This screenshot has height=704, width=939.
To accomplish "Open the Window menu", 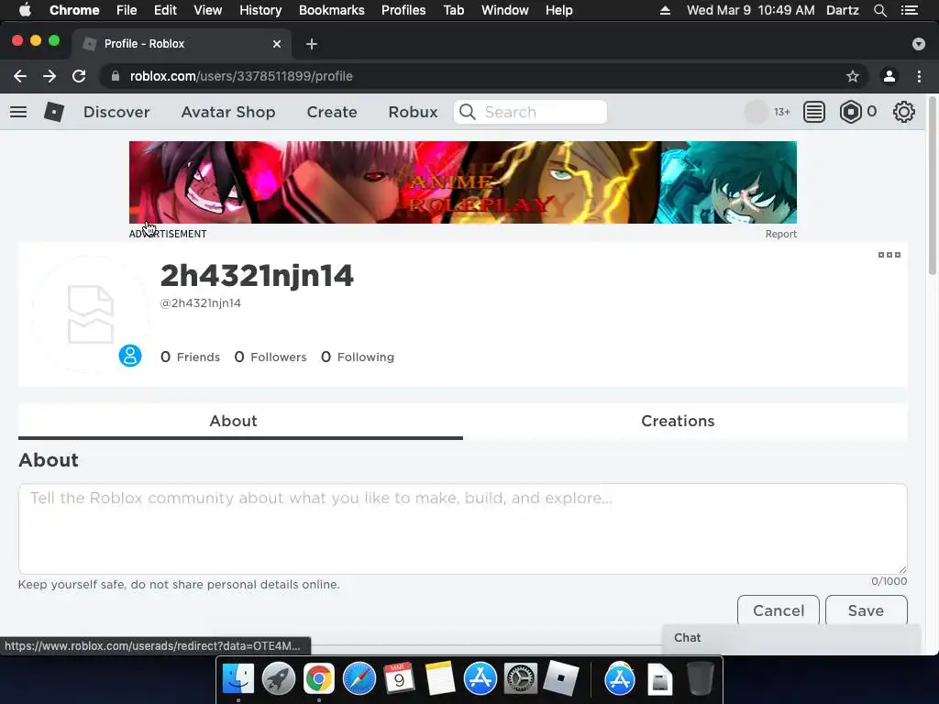I will click(x=505, y=10).
